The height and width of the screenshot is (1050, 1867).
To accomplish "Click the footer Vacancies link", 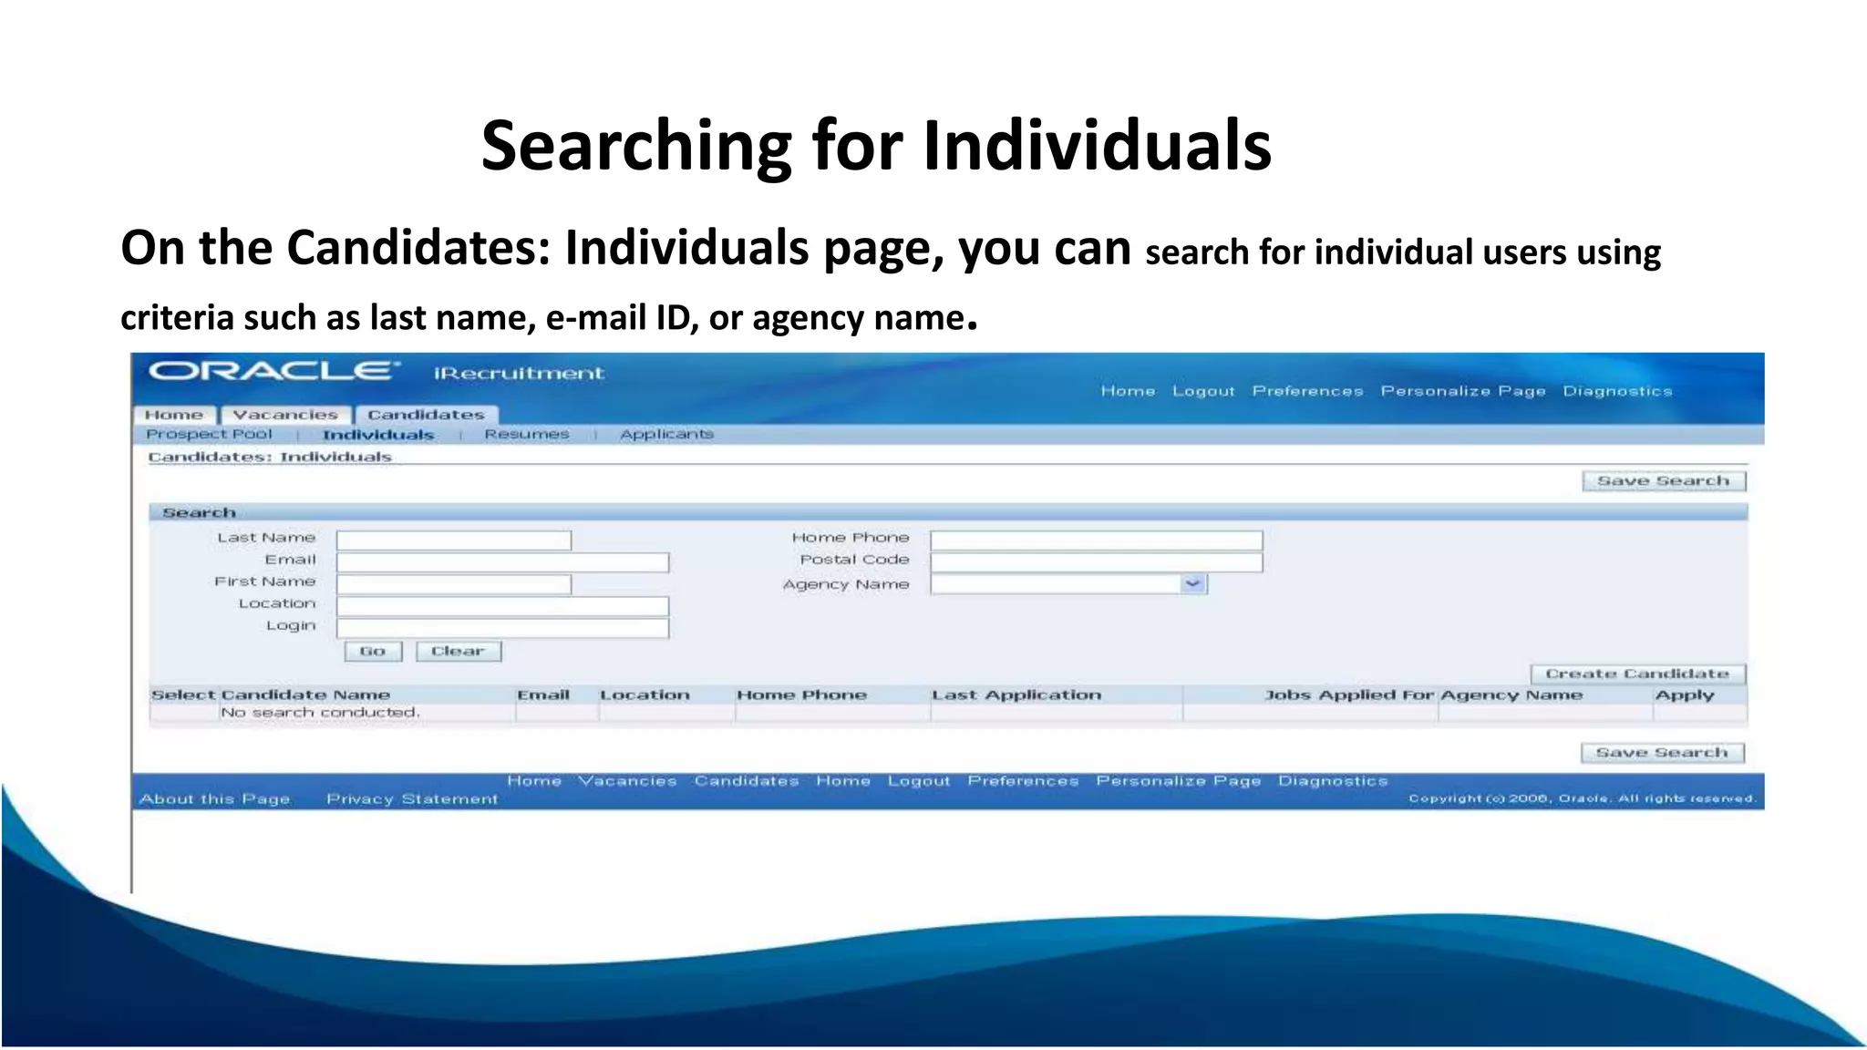I will pos(627,781).
